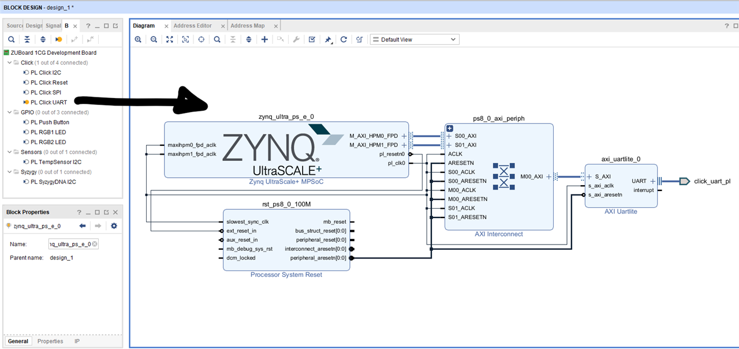The height and width of the screenshot is (349, 739).
Task: Switch to the Address Editor tab
Action: pos(192,26)
